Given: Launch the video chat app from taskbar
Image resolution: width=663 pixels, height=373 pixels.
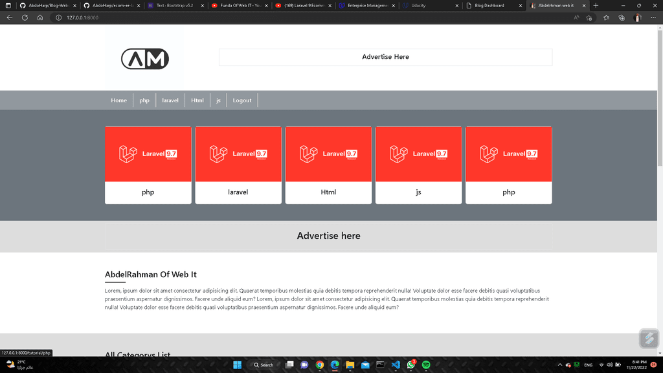Looking at the screenshot, I should pos(304,365).
